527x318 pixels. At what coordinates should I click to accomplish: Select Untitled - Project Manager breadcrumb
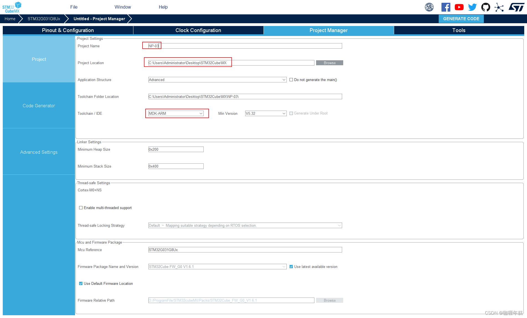click(99, 19)
